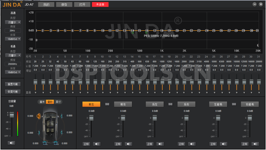This screenshot has width=266, height=150.
Task: Open low-pass 类型 贝塞尔 dropdown
Action: [x=13, y=55]
